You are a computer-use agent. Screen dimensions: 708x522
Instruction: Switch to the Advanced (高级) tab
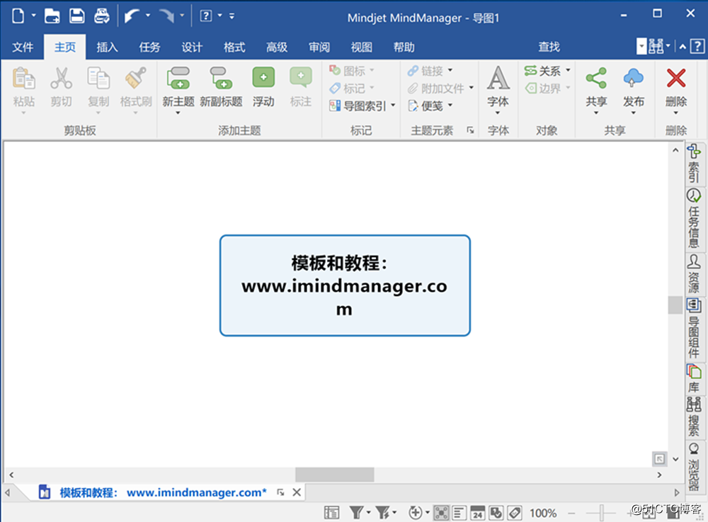[x=277, y=47]
